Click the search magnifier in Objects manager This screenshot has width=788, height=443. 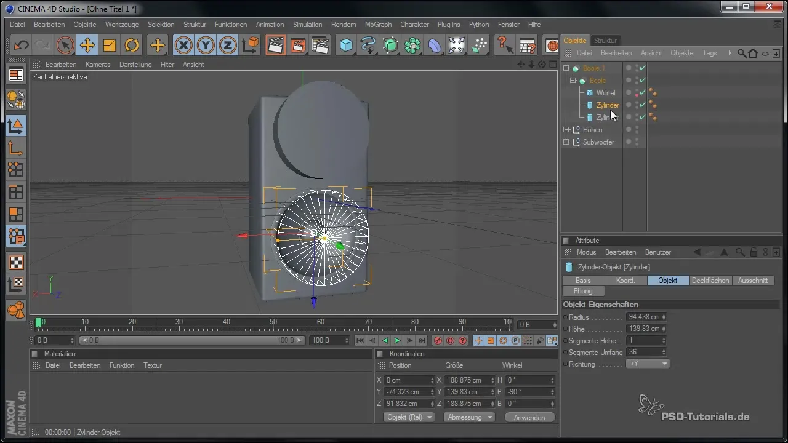point(741,53)
